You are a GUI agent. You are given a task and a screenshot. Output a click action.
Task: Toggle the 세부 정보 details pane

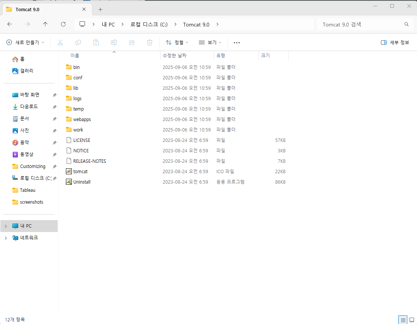pyautogui.click(x=395, y=42)
